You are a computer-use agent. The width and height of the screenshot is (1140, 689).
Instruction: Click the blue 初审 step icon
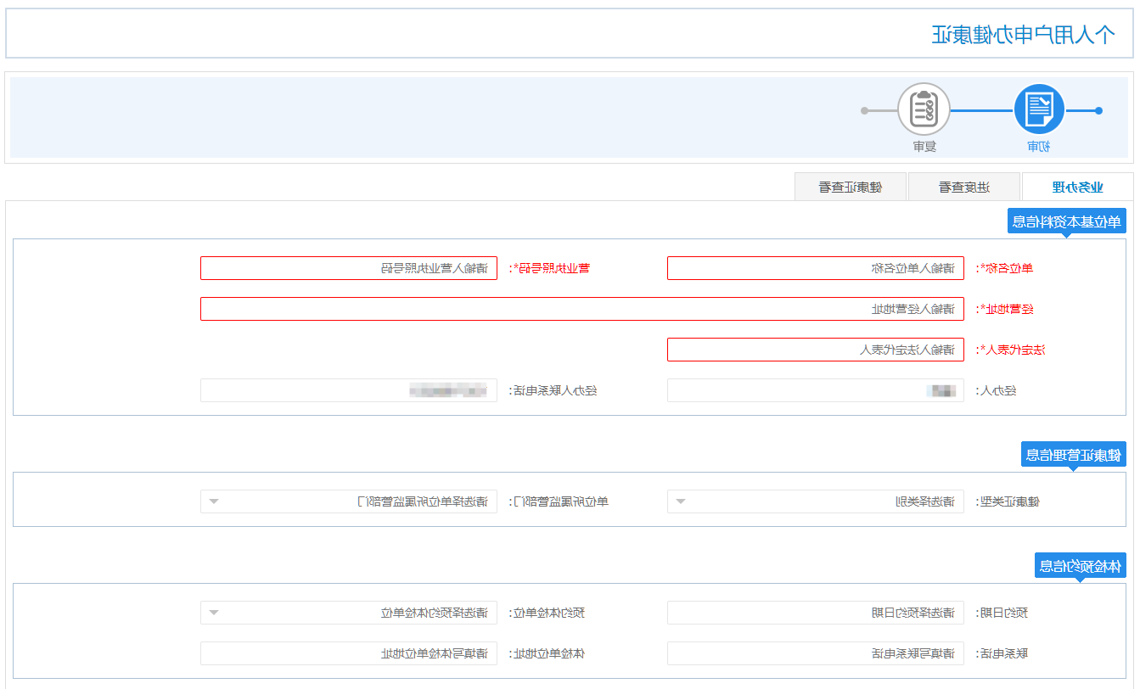coord(1039,109)
